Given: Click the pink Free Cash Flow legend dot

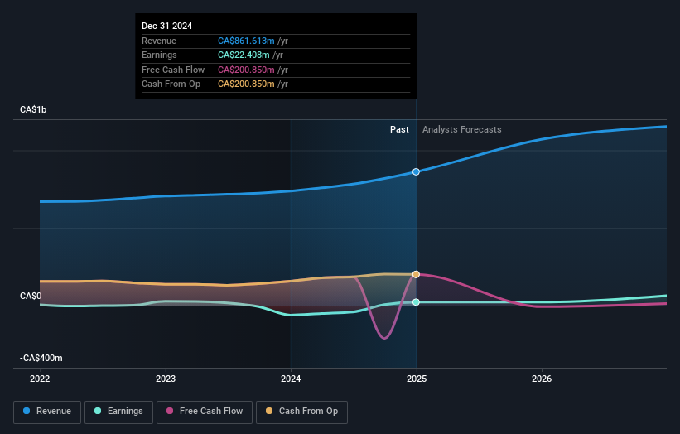Looking at the screenshot, I should tap(170, 411).
